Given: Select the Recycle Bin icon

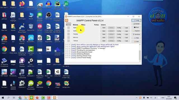Looking at the screenshot, I should click(31, 27).
